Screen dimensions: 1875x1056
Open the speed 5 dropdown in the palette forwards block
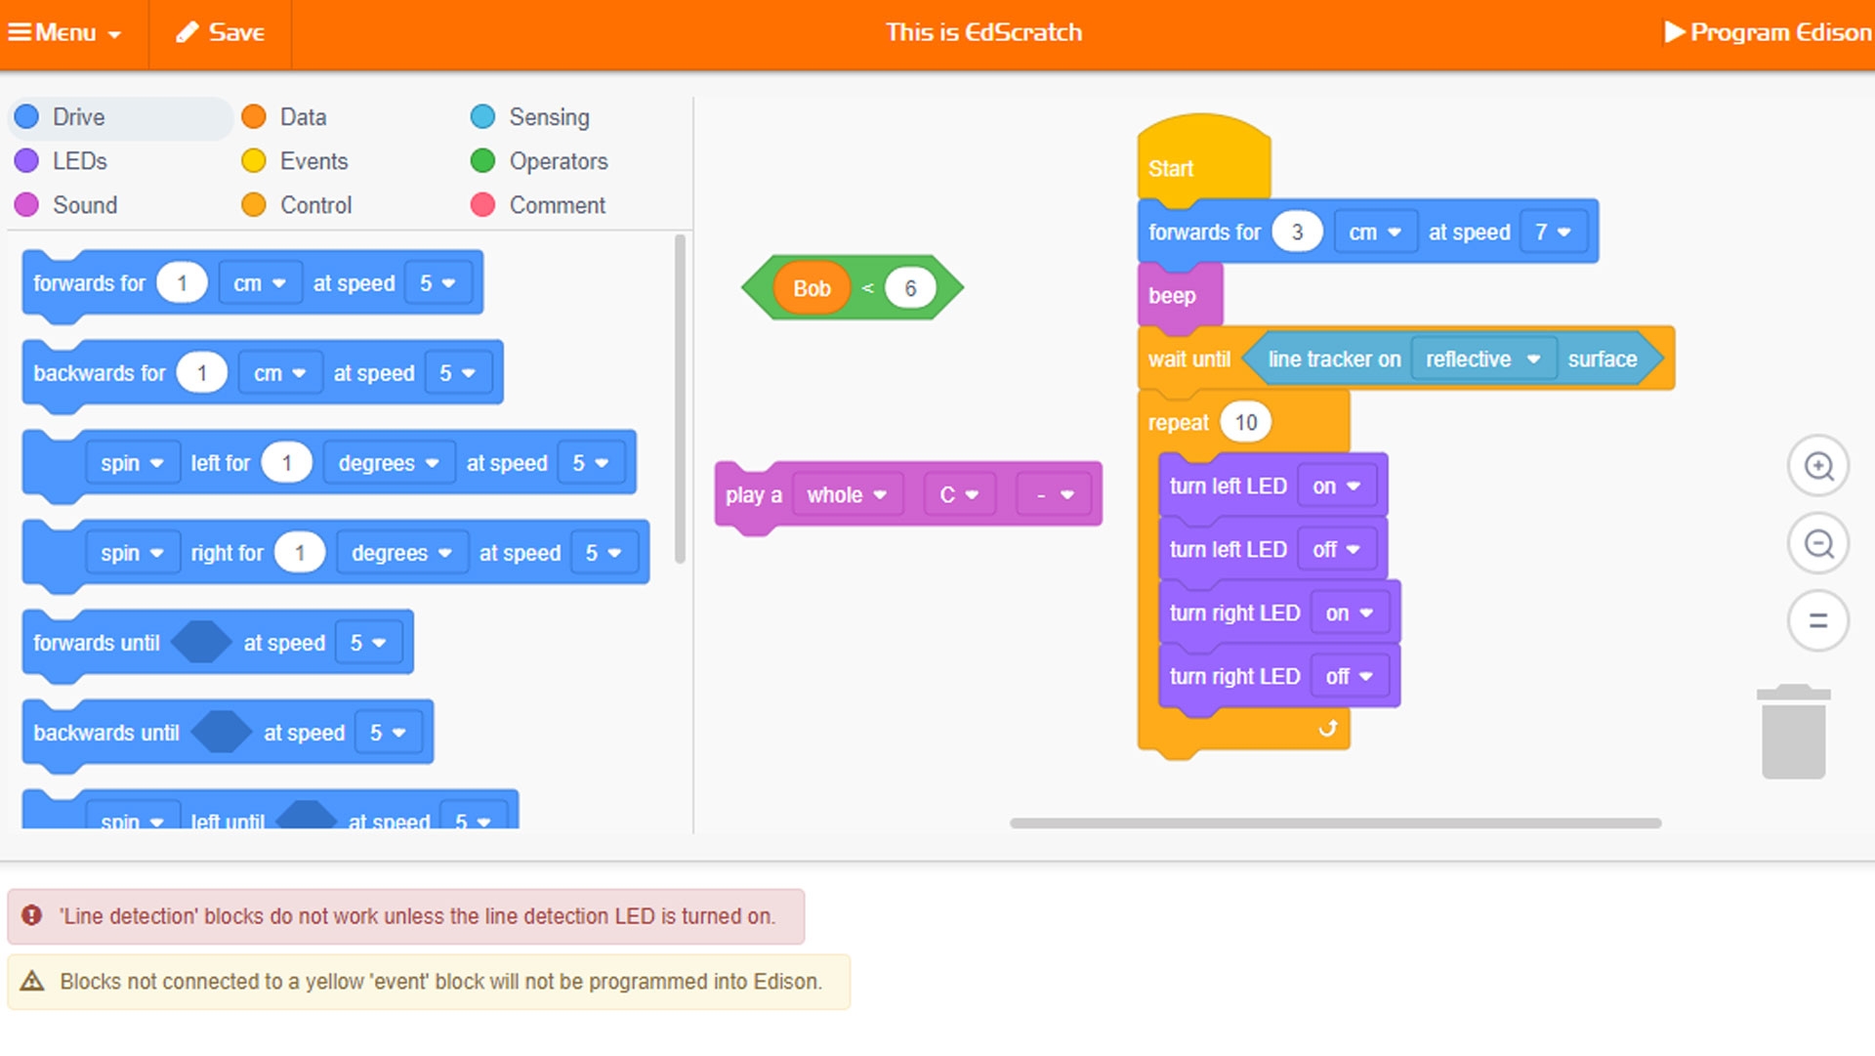pyautogui.click(x=437, y=283)
